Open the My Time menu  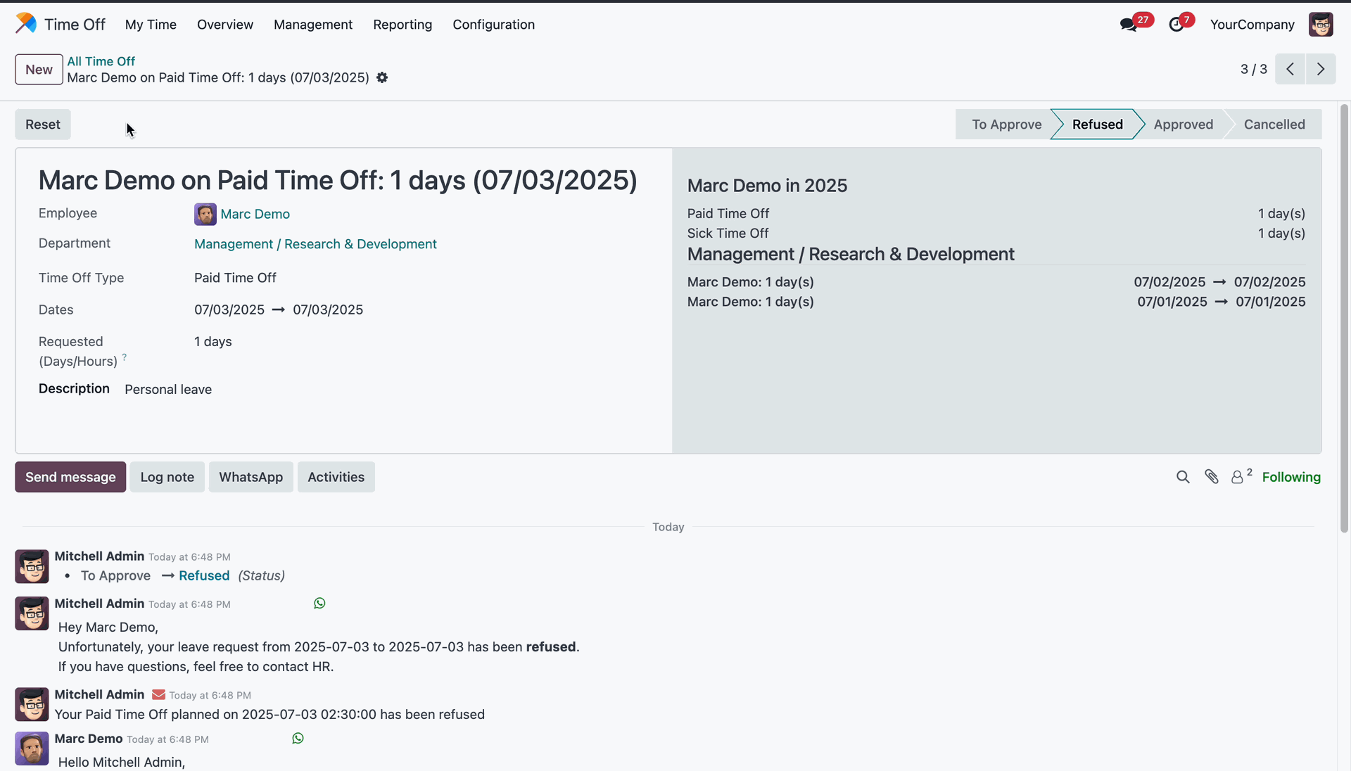(151, 25)
